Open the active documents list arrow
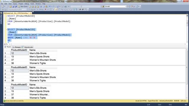 pyautogui.click(x=187, y=13)
